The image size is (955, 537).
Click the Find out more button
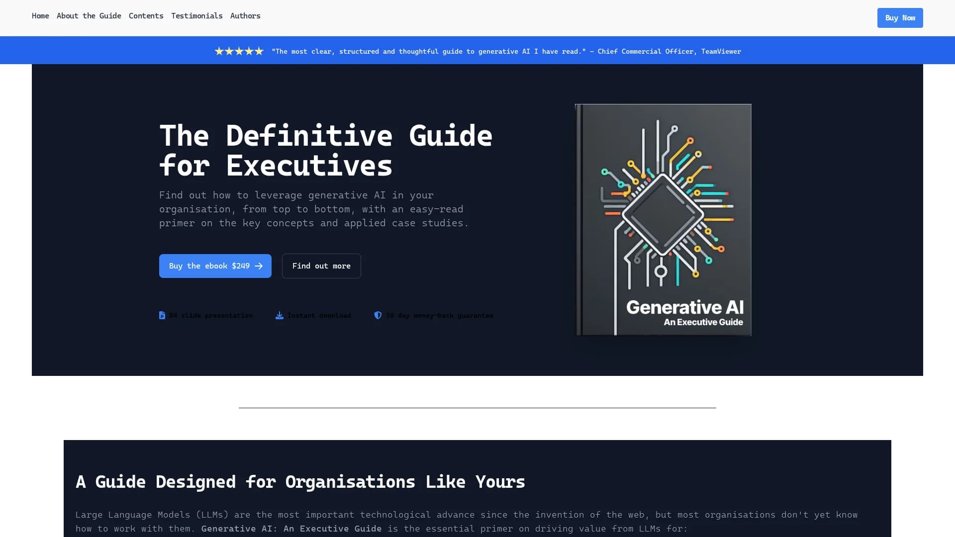click(x=321, y=266)
